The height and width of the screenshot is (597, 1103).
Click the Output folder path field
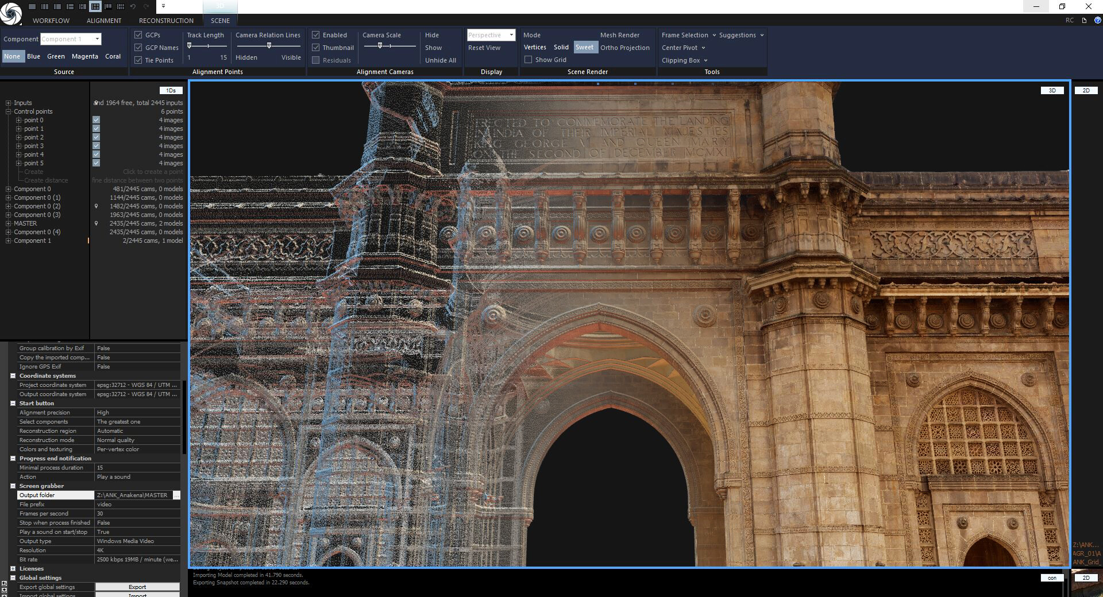pos(133,495)
